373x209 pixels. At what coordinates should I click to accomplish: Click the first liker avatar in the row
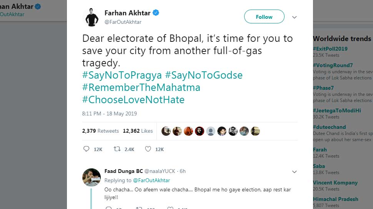click(x=166, y=131)
